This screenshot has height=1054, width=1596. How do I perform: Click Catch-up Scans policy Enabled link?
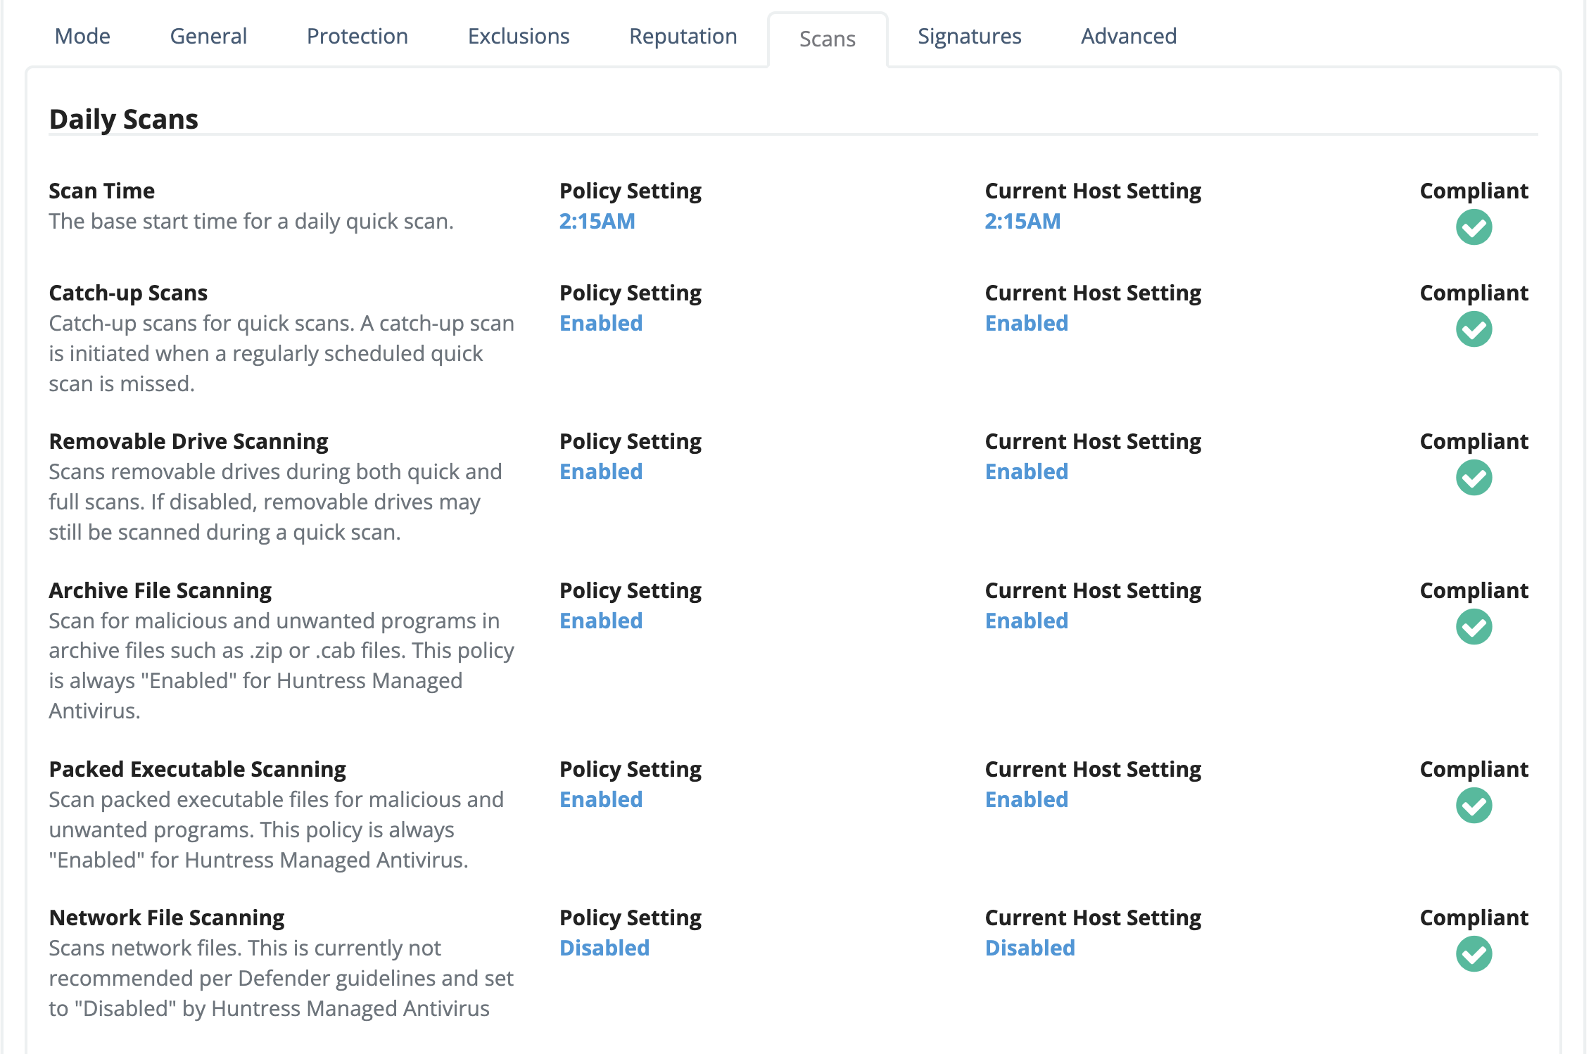point(601,323)
